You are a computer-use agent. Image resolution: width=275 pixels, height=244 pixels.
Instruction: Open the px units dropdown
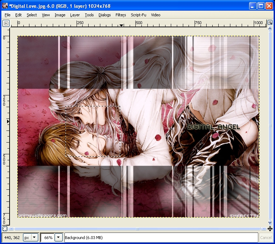[x=30, y=238]
